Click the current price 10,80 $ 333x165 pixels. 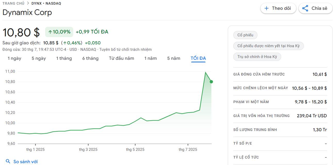click(x=21, y=32)
